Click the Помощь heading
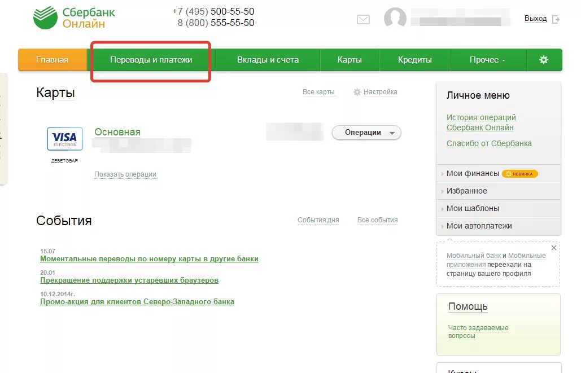The image size is (581, 373). pyautogui.click(x=468, y=307)
